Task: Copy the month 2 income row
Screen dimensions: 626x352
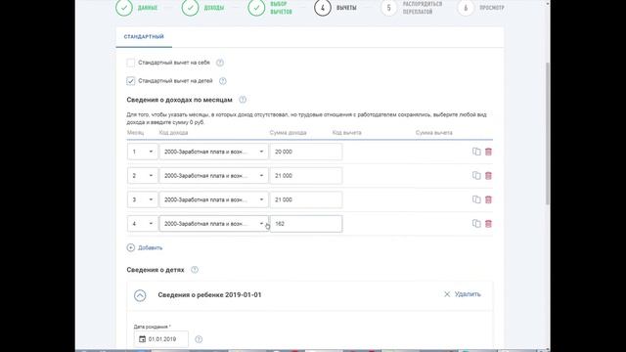Action: coord(476,176)
